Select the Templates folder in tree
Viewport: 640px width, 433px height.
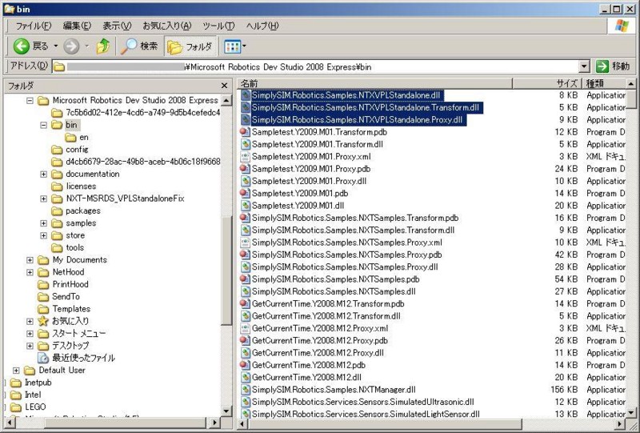point(71,309)
